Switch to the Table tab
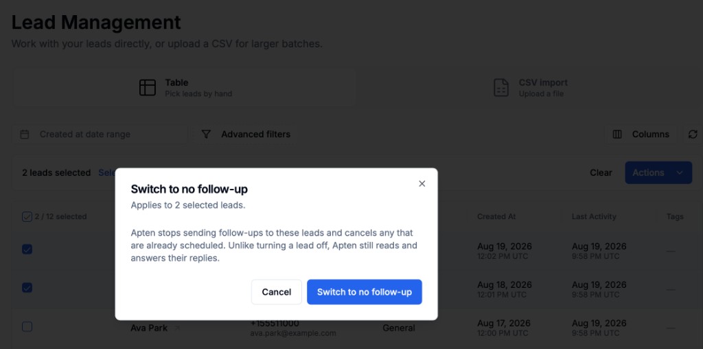The width and height of the screenshot is (703, 349). (x=184, y=87)
